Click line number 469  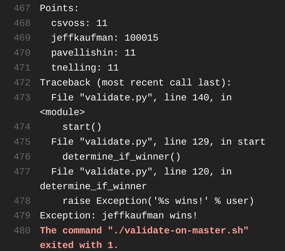click(x=22, y=38)
